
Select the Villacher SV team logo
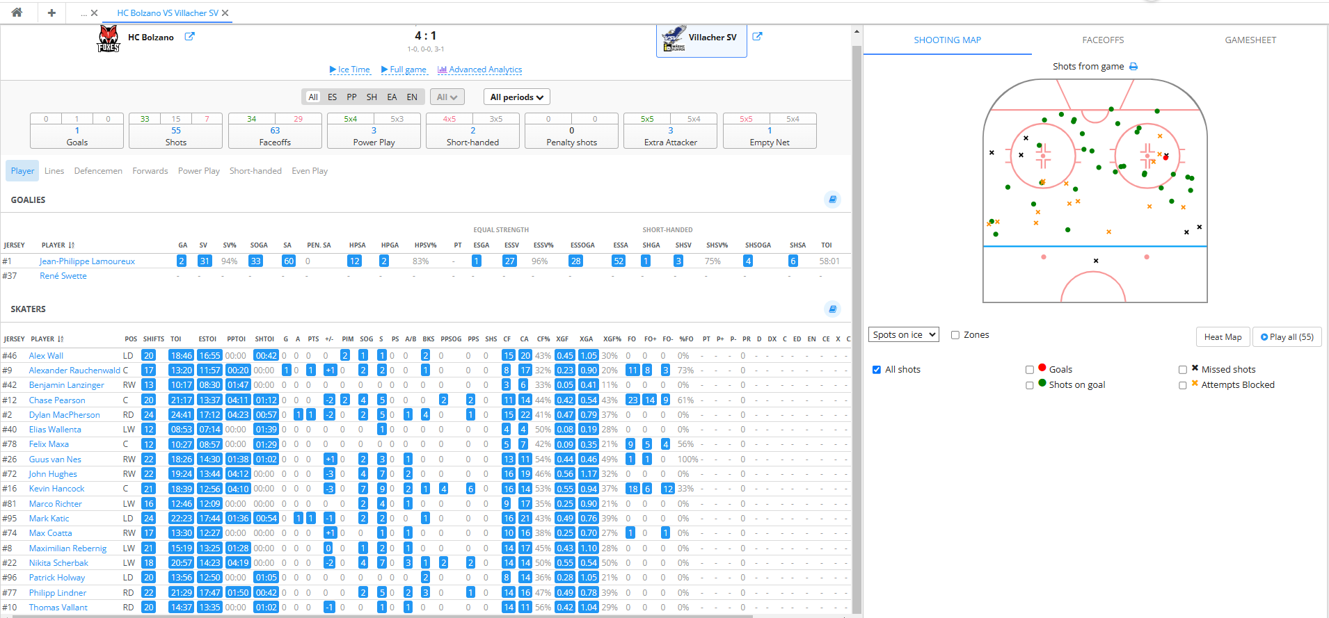(x=674, y=39)
